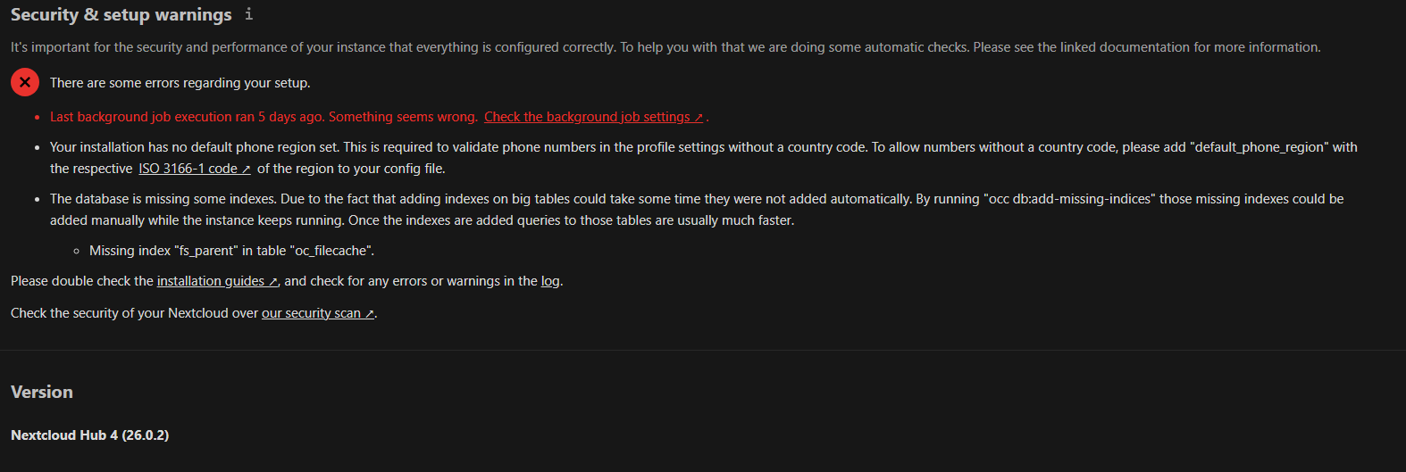The height and width of the screenshot is (472, 1406).
Task: Open the log link
Action: [x=550, y=281]
